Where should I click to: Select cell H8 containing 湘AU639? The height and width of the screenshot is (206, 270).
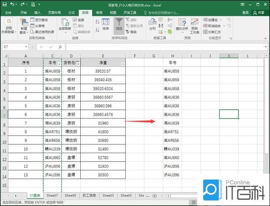tap(172, 123)
